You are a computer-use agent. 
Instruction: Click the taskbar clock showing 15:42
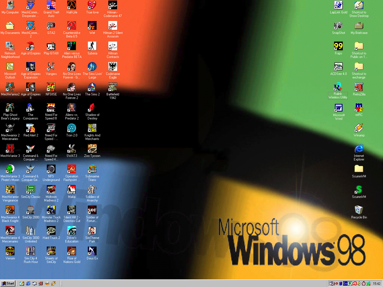(377, 283)
